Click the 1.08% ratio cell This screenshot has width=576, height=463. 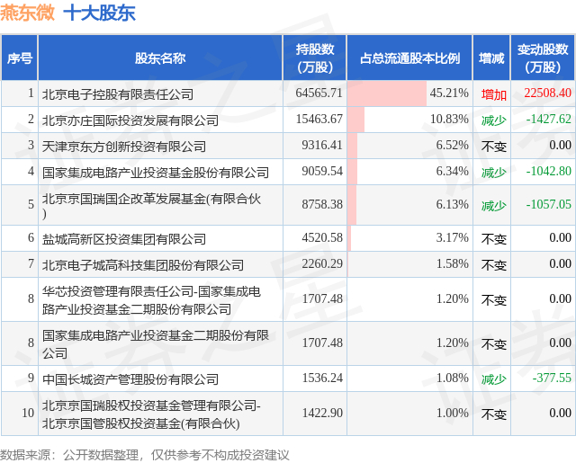(409, 378)
